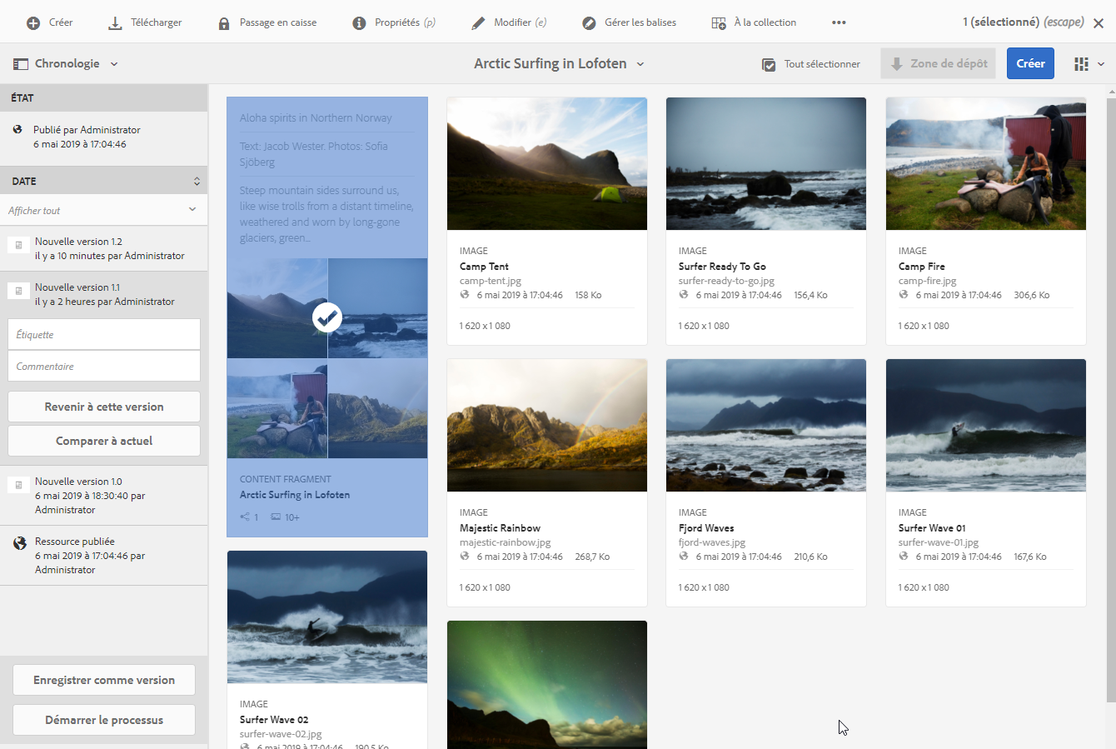Image resolution: width=1116 pixels, height=749 pixels.
Task: Open the Arctic Surfing in Lofoten breadcrumb dropdown
Action: (640, 64)
